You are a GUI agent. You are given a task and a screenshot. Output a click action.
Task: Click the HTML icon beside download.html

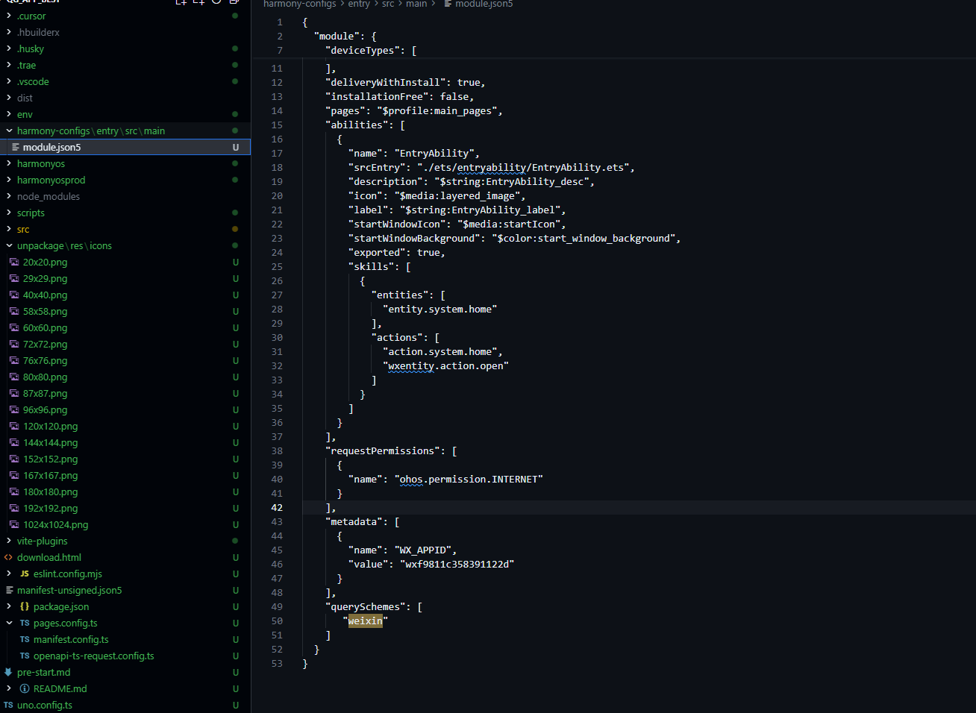click(x=8, y=557)
